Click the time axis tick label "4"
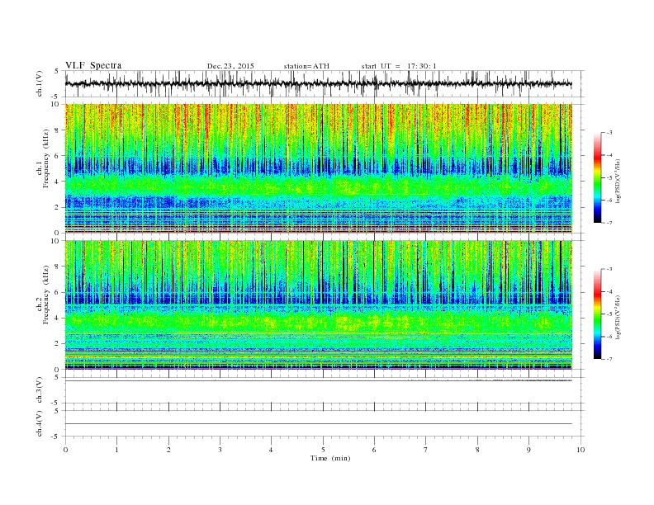 pos(271,450)
